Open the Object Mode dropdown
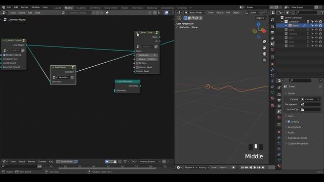 point(195,13)
